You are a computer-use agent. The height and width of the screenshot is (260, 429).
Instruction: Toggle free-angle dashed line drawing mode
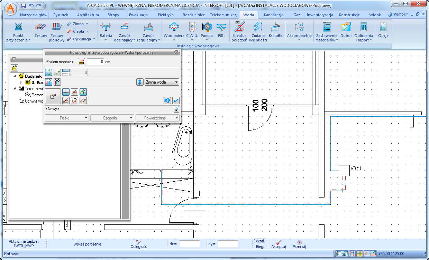[57, 73]
